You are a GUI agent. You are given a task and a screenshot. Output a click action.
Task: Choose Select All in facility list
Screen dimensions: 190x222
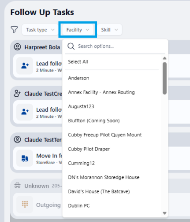(x=78, y=62)
